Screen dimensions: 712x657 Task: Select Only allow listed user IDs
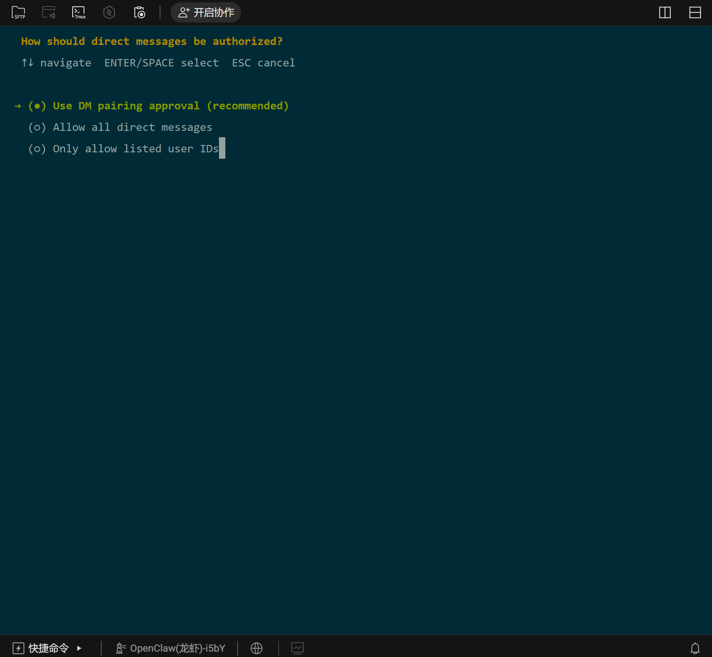[x=123, y=149]
